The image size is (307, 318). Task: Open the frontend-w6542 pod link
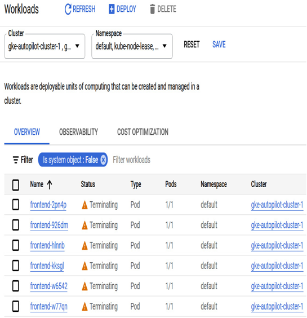click(49, 286)
